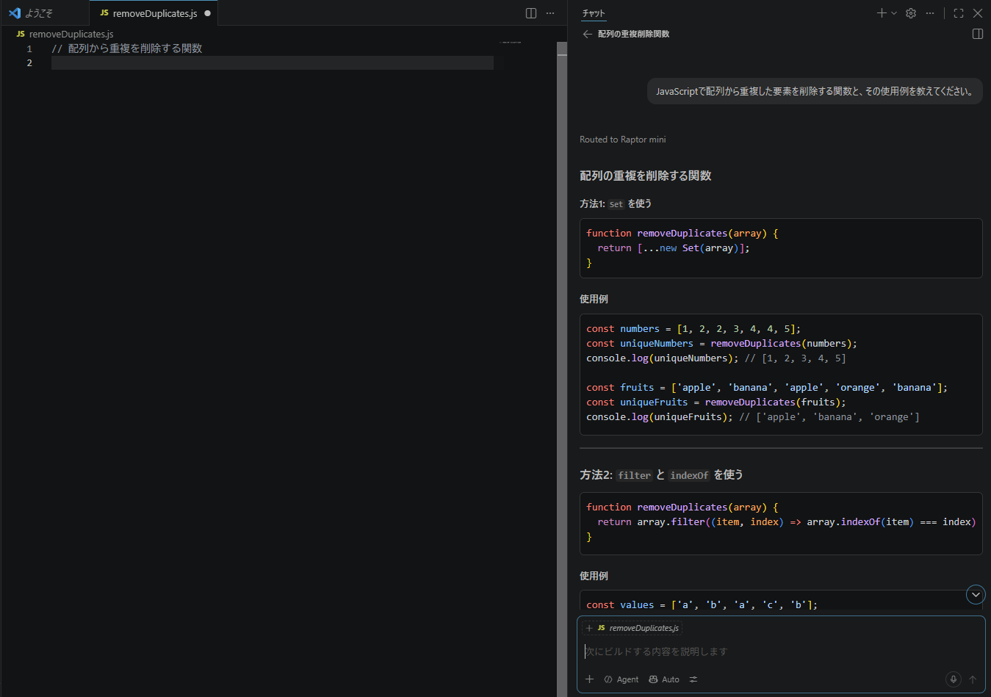Image resolution: width=991 pixels, height=697 pixels.
Task: Click line number 1 in gutter
Action: [29, 48]
